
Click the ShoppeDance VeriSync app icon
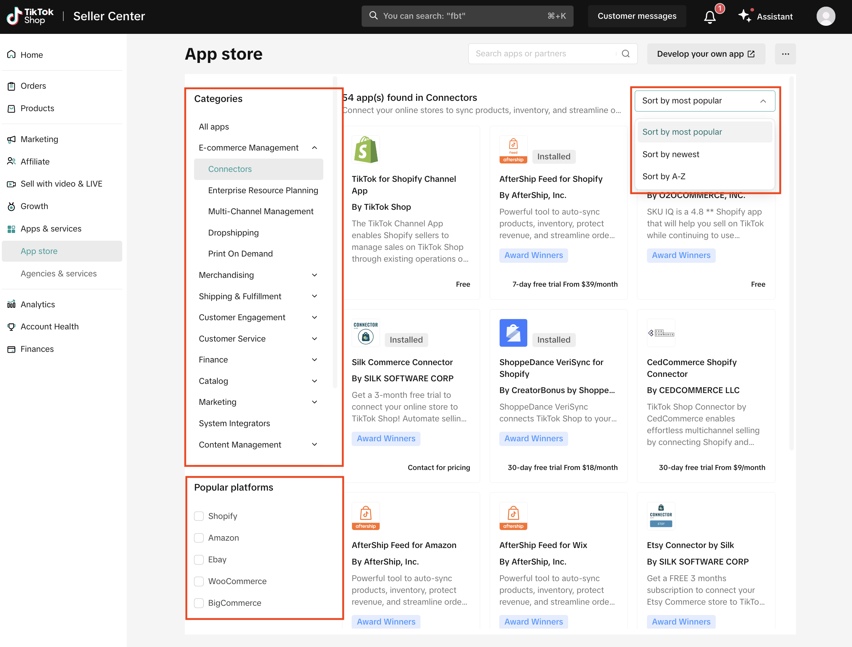point(513,333)
